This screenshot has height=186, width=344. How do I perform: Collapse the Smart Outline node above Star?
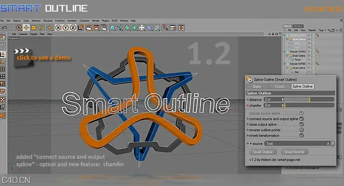(x=287, y=68)
